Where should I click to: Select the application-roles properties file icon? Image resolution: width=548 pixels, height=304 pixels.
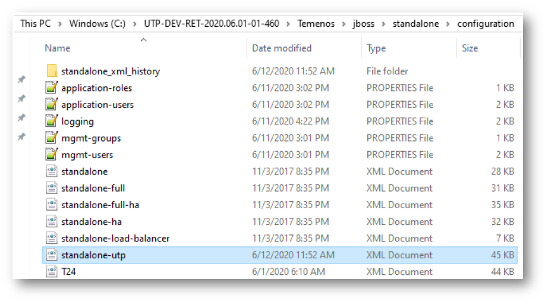pyautogui.click(x=52, y=88)
